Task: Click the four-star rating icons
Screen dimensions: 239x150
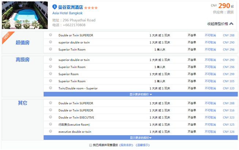Action: (91, 8)
